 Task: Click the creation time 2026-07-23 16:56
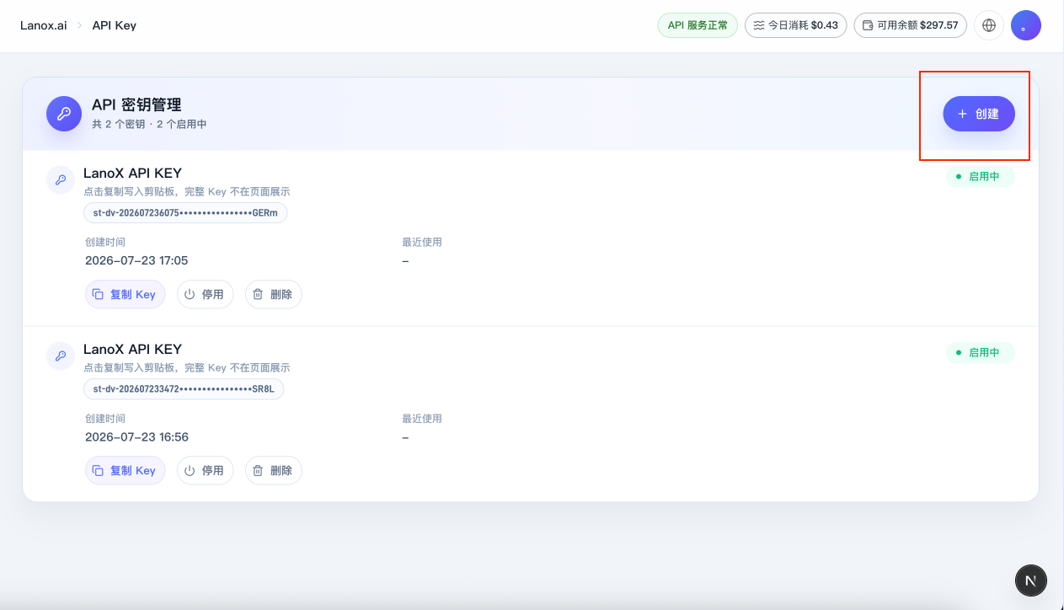point(136,436)
